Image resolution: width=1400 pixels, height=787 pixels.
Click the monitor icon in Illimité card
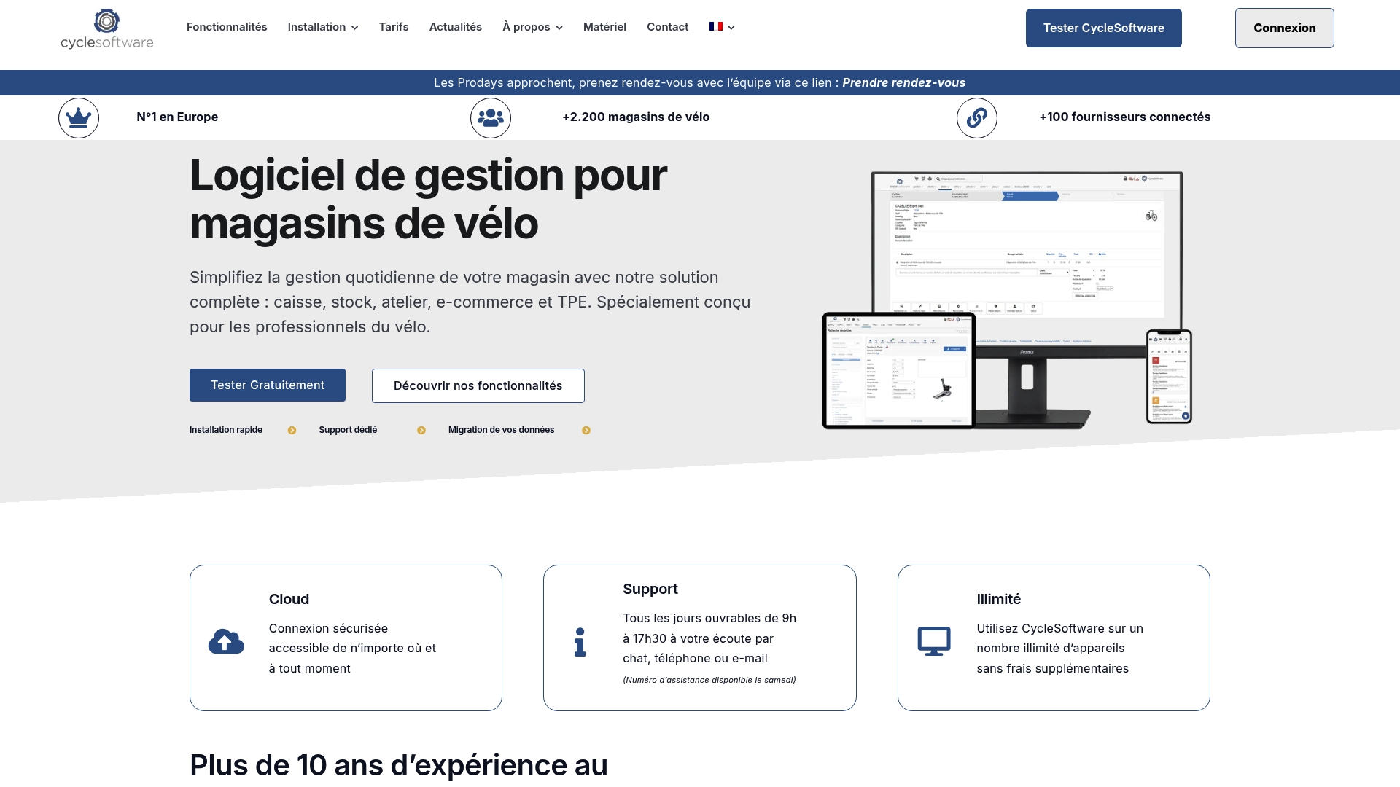934,641
